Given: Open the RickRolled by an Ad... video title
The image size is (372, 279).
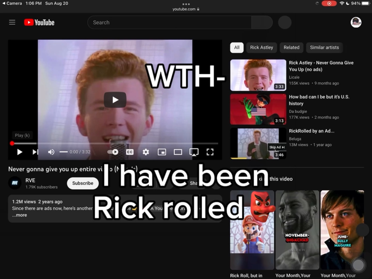Looking at the screenshot, I should coord(311,131).
